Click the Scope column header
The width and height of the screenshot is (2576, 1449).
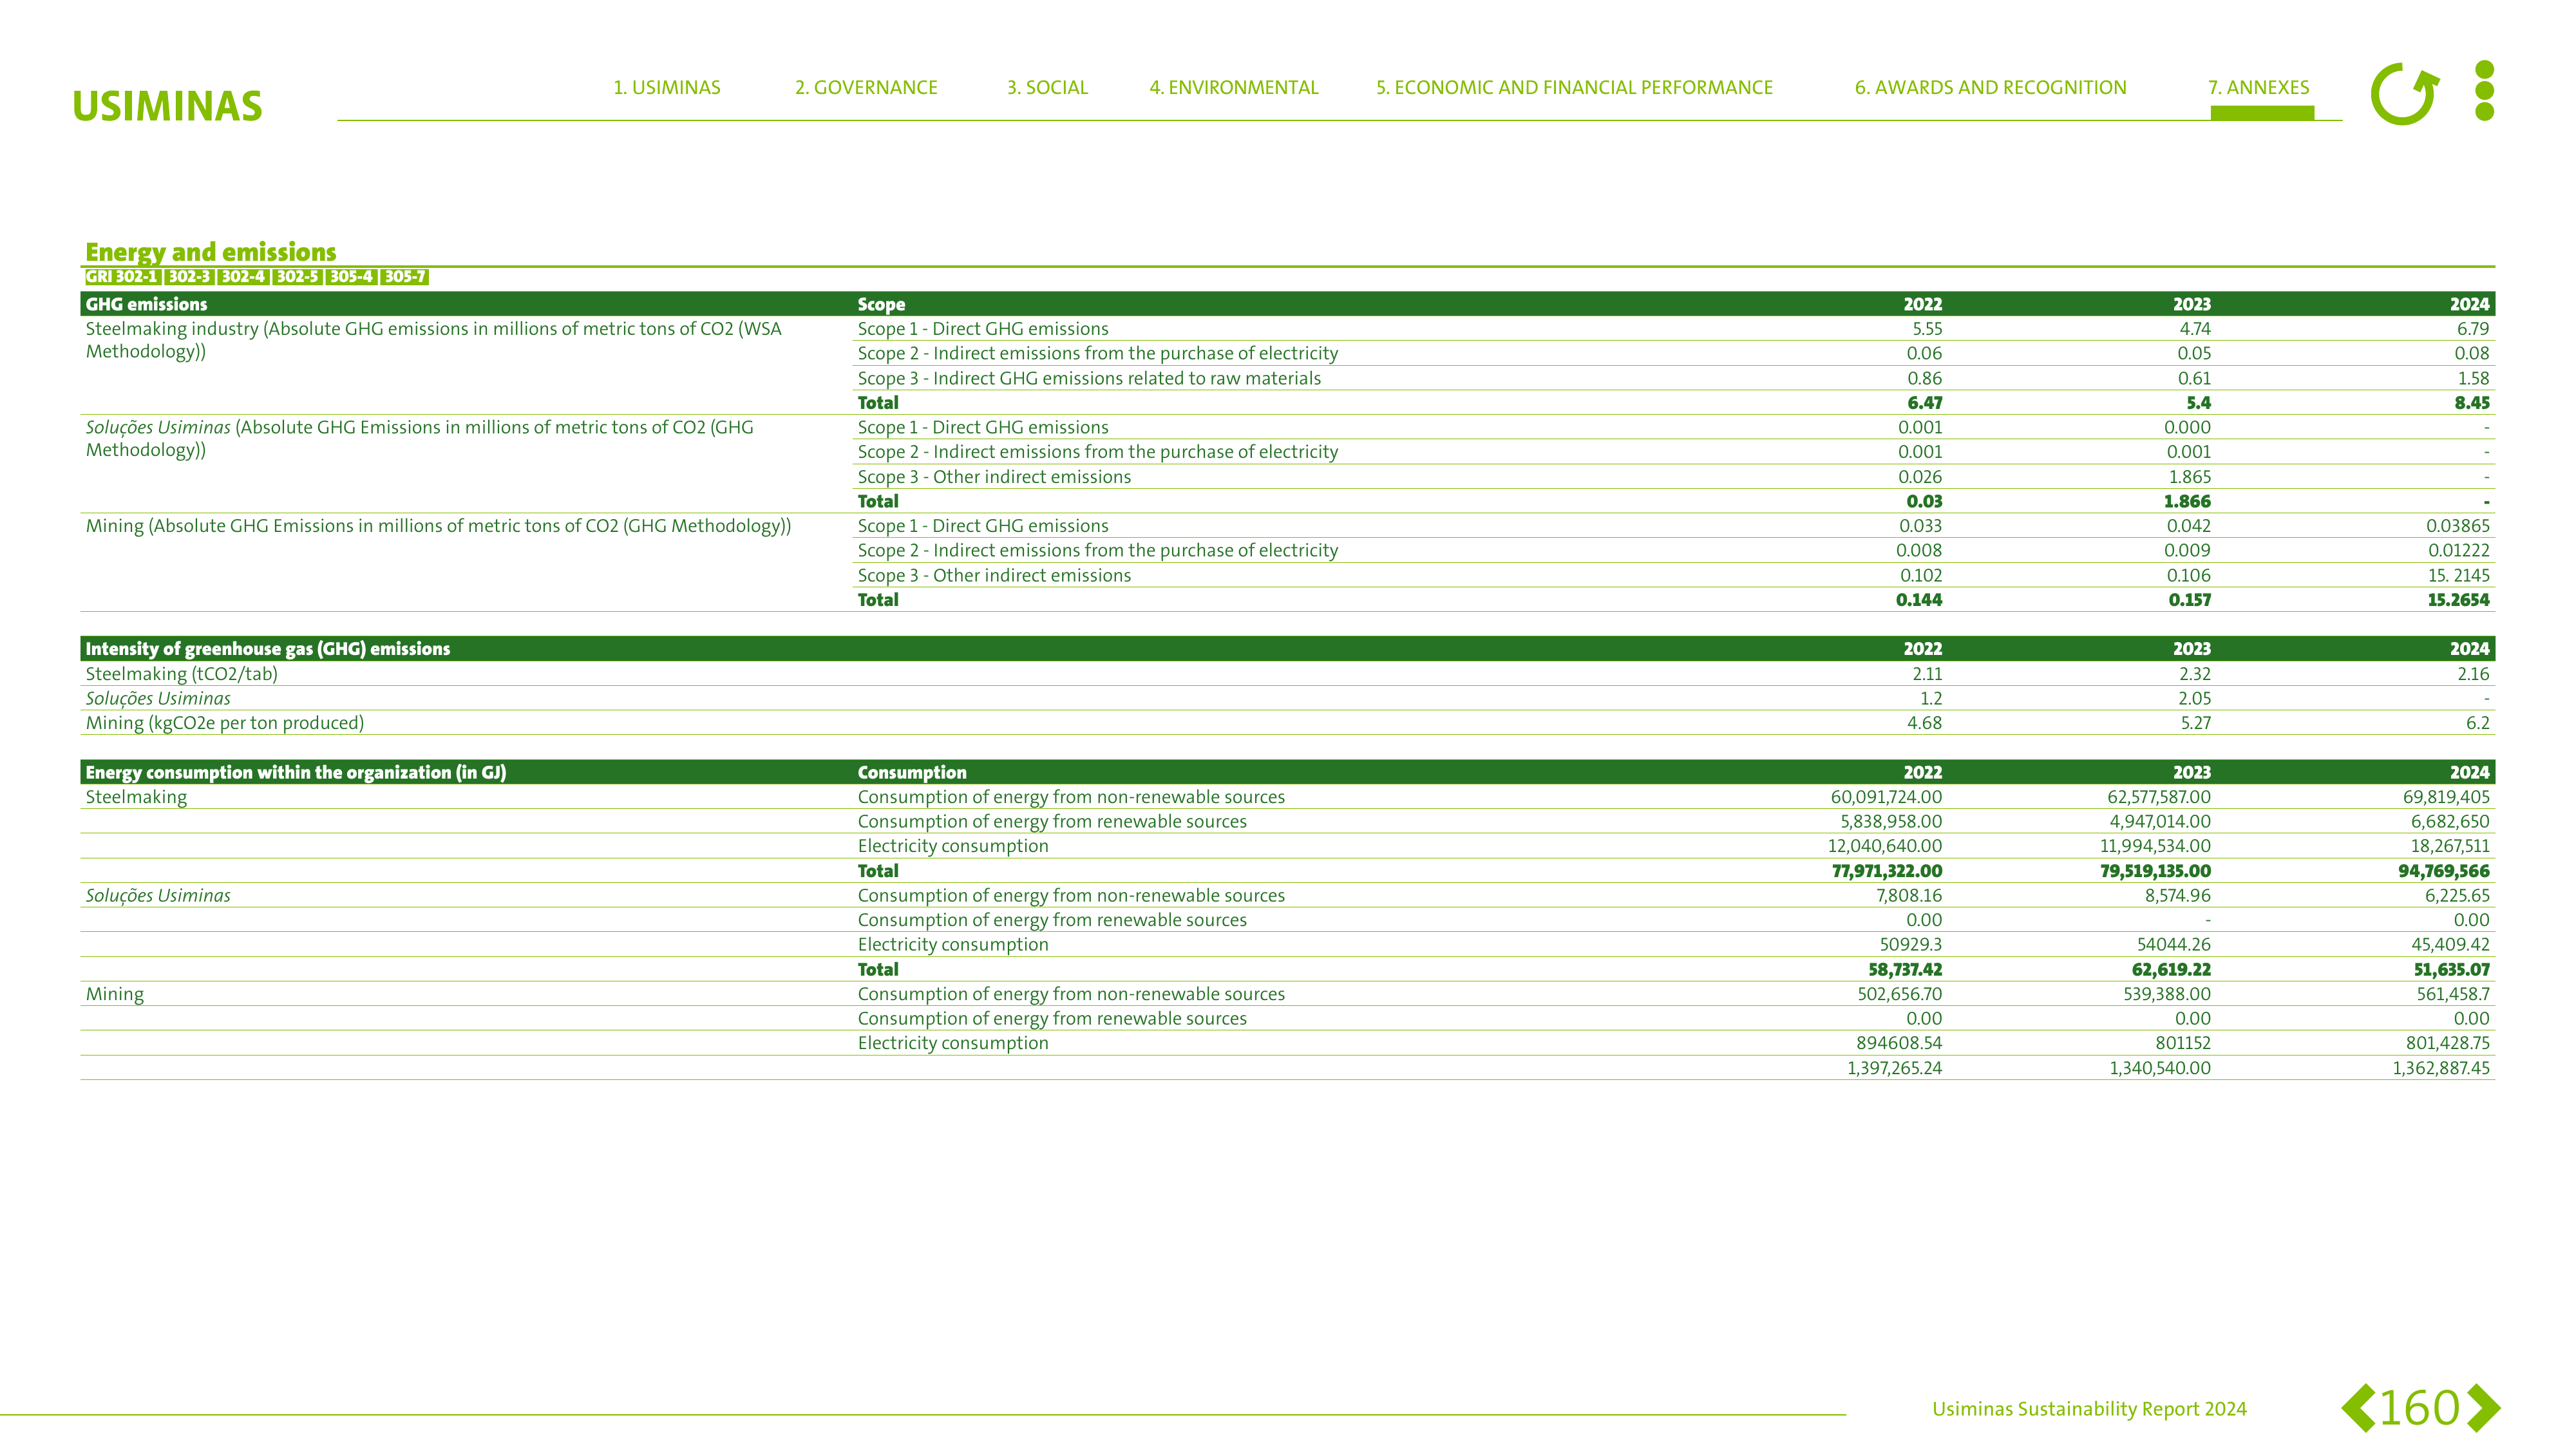(x=881, y=304)
